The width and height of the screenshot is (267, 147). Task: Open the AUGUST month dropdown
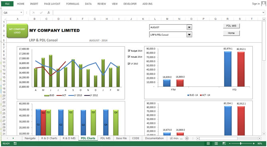click(189, 27)
